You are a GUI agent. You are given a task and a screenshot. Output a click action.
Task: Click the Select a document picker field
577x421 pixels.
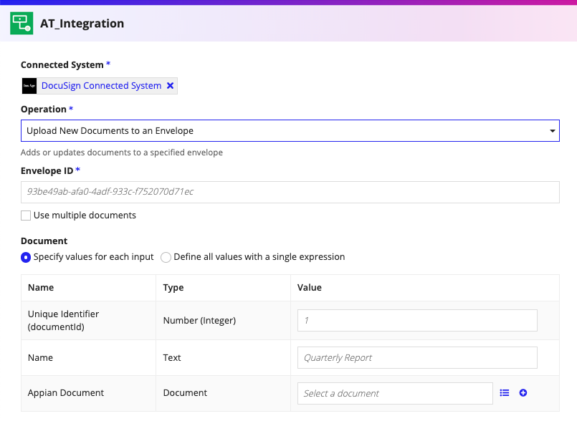(x=394, y=393)
